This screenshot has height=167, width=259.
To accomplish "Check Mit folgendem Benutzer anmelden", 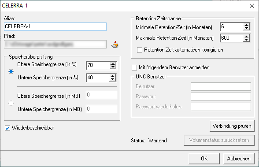I will click(134, 67).
